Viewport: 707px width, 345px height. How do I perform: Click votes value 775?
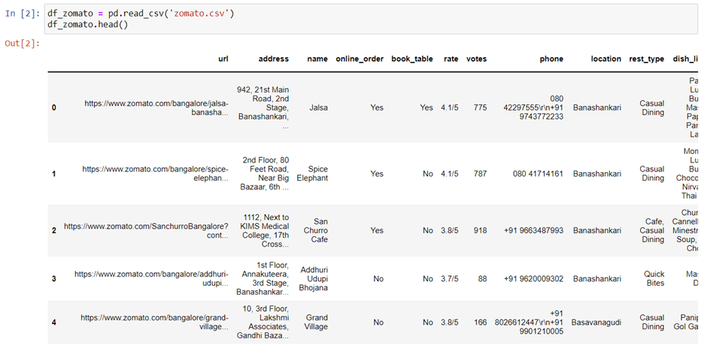480,107
